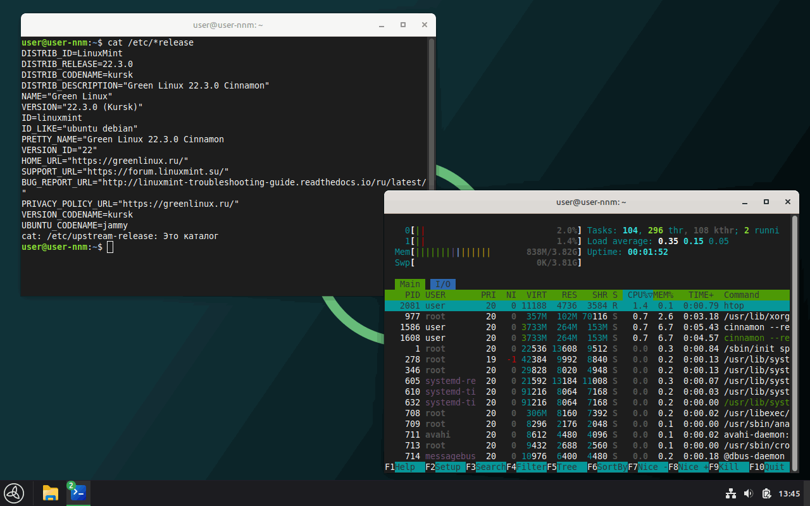Image resolution: width=810 pixels, height=506 pixels.
Task: Open the start menu launcher icon
Action: pos(14,493)
